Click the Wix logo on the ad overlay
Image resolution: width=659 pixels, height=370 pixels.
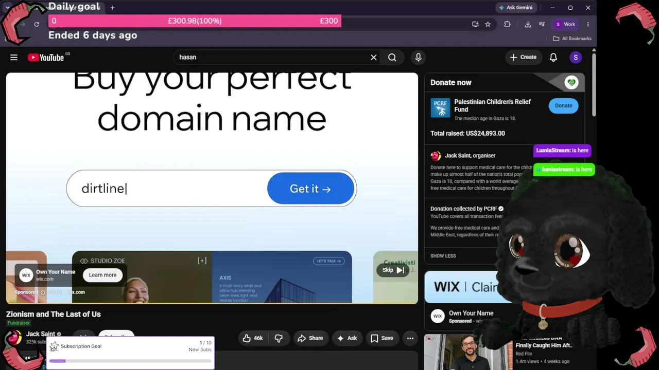(26, 275)
